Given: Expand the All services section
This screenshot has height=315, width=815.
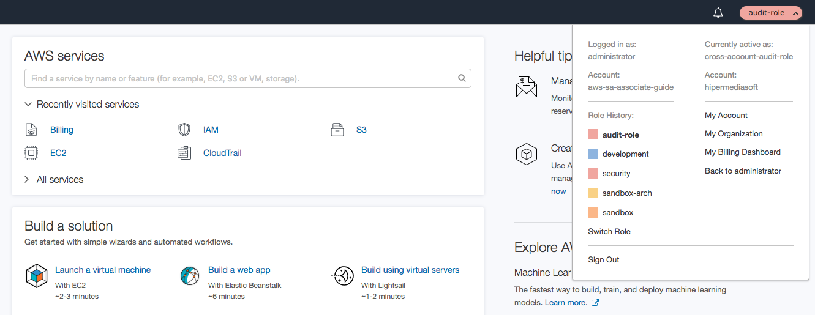Looking at the screenshot, I should click(27, 179).
